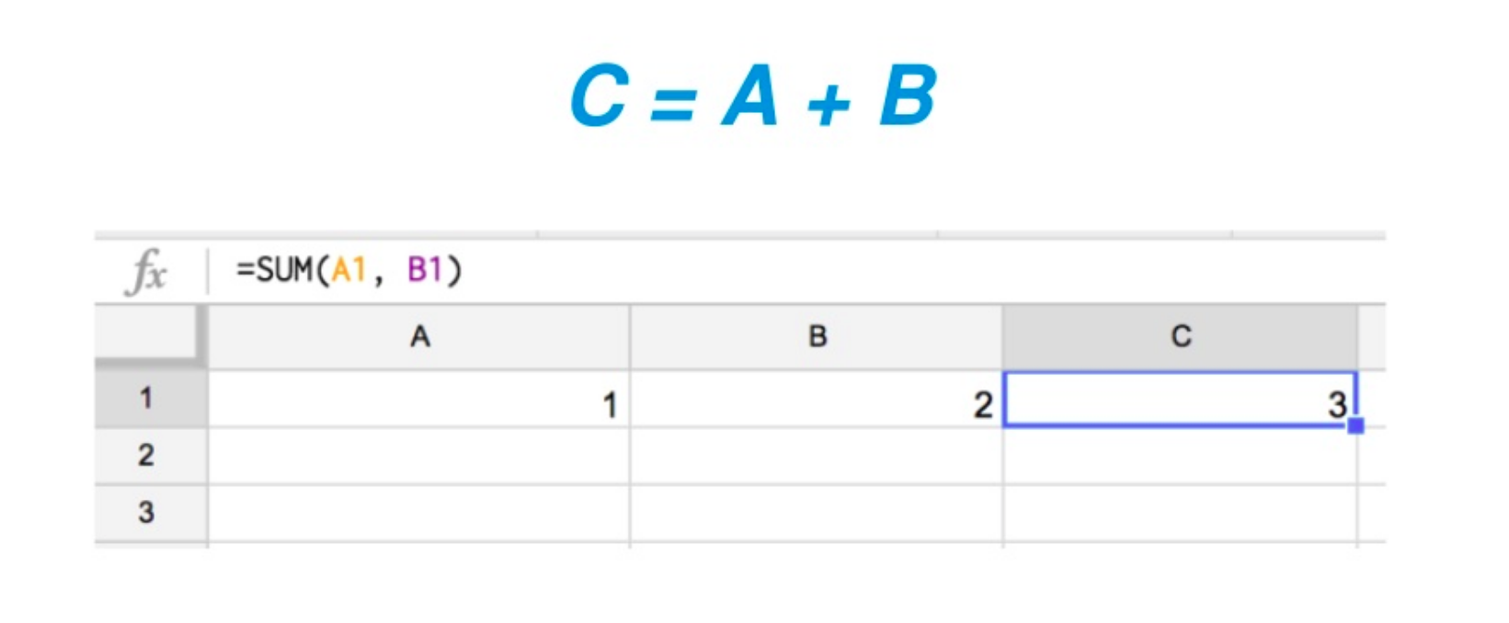This screenshot has height=623, width=1509.
Task: Select column A header
Action: point(419,337)
